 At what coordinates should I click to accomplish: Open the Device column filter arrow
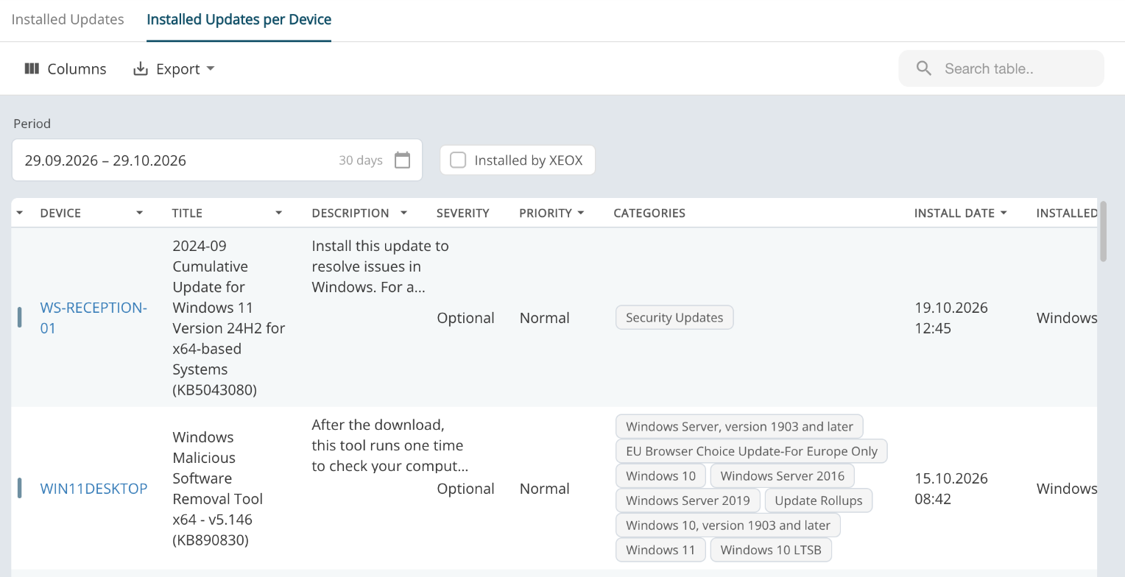[140, 213]
